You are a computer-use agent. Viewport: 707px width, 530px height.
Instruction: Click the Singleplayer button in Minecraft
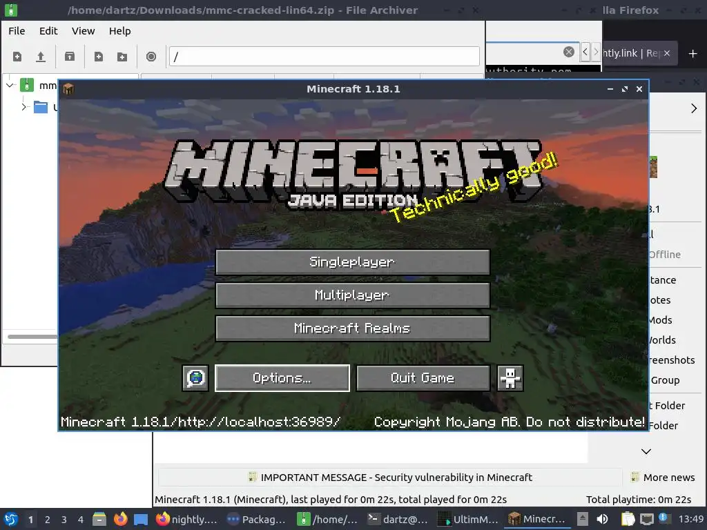tap(353, 262)
